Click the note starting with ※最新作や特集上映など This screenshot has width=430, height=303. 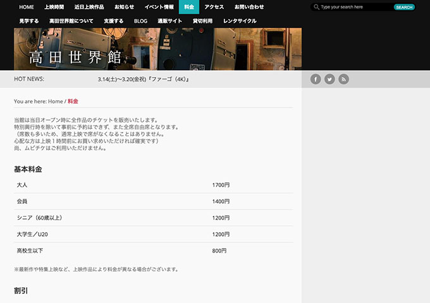tap(97, 270)
